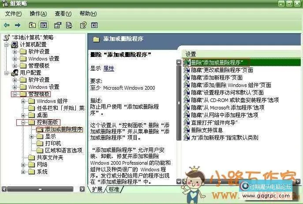Viewport: 303px width, 204px height.
Task: Click the description pane's scroll-down arrow
Action: coord(179,181)
